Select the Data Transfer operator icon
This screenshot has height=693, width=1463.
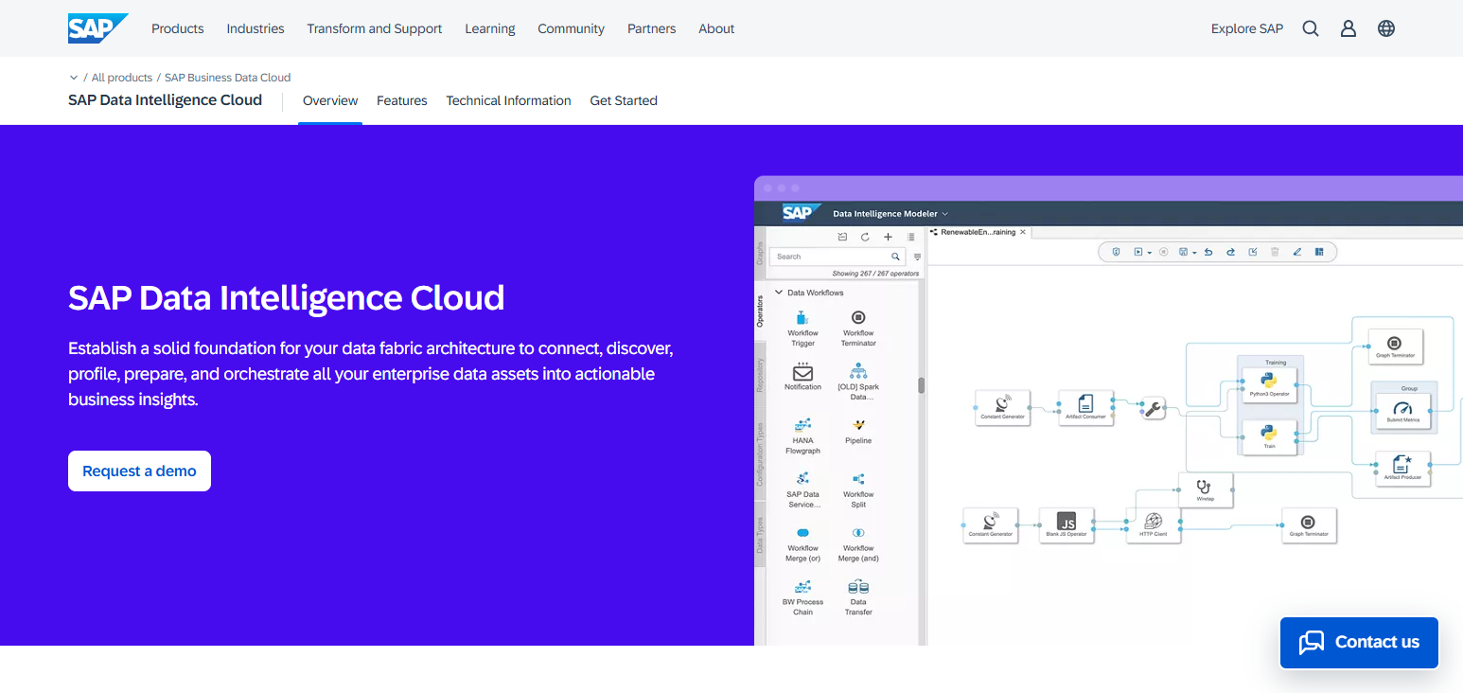(x=858, y=587)
